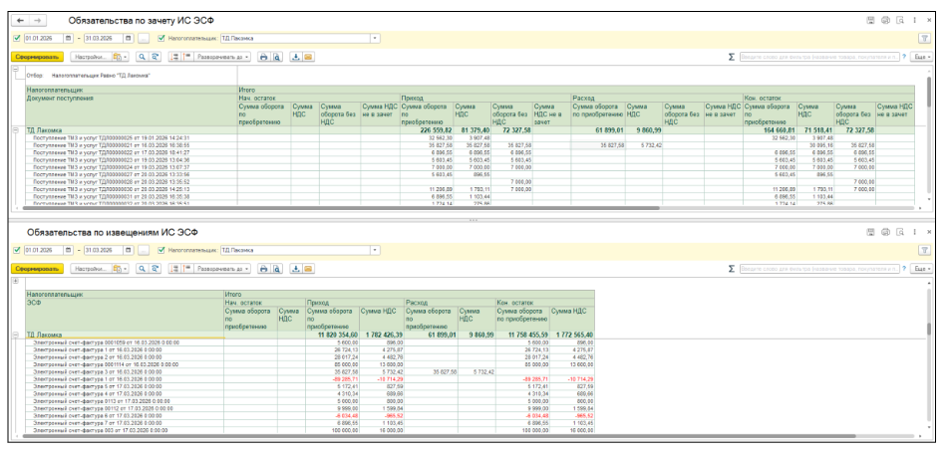The width and height of the screenshot is (952, 454).
Task: Toggle Налогоплательщик checkbox in top report
Action: tap(158, 39)
